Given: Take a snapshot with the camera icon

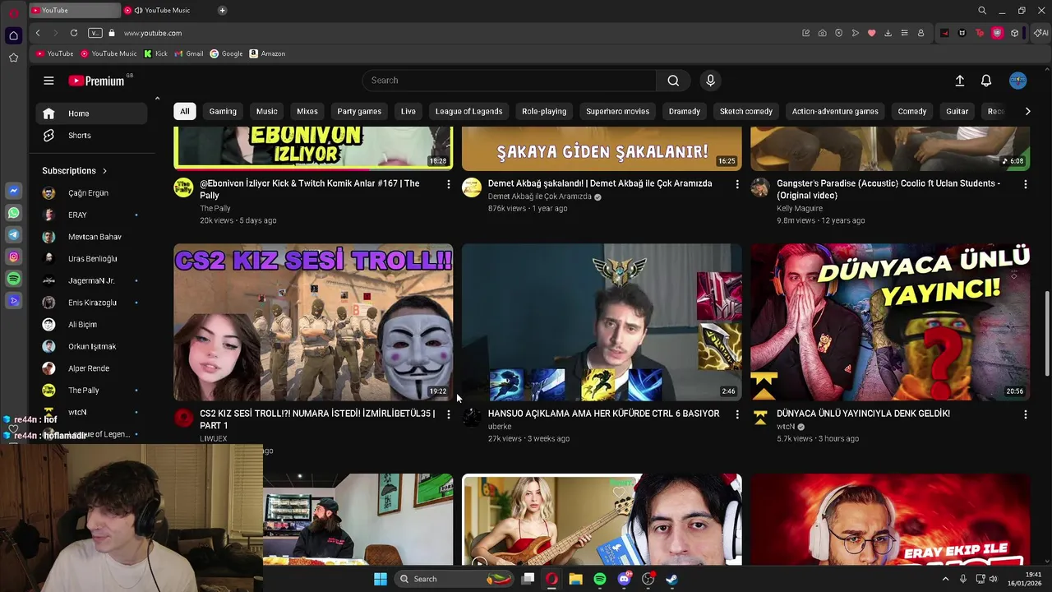Looking at the screenshot, I should tap(822, 33).
